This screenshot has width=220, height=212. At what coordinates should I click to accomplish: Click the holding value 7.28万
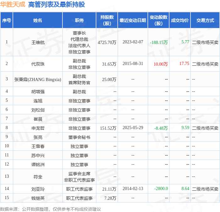(110, 198)
